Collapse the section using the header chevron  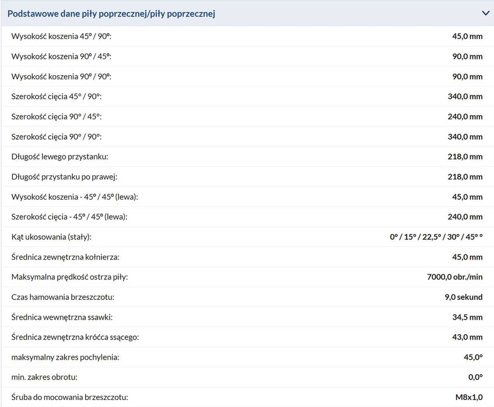pos(485,13)
